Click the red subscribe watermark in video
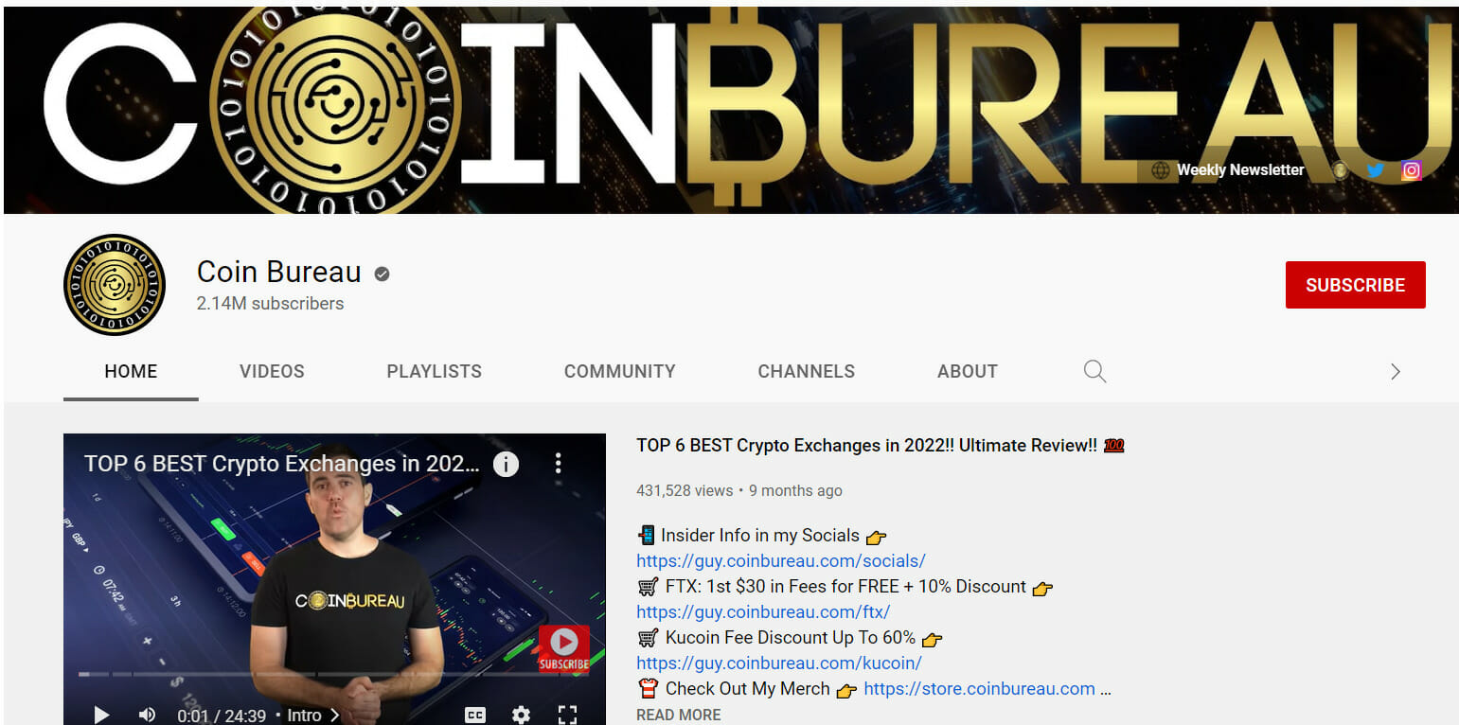 click(x=564, y=648)
